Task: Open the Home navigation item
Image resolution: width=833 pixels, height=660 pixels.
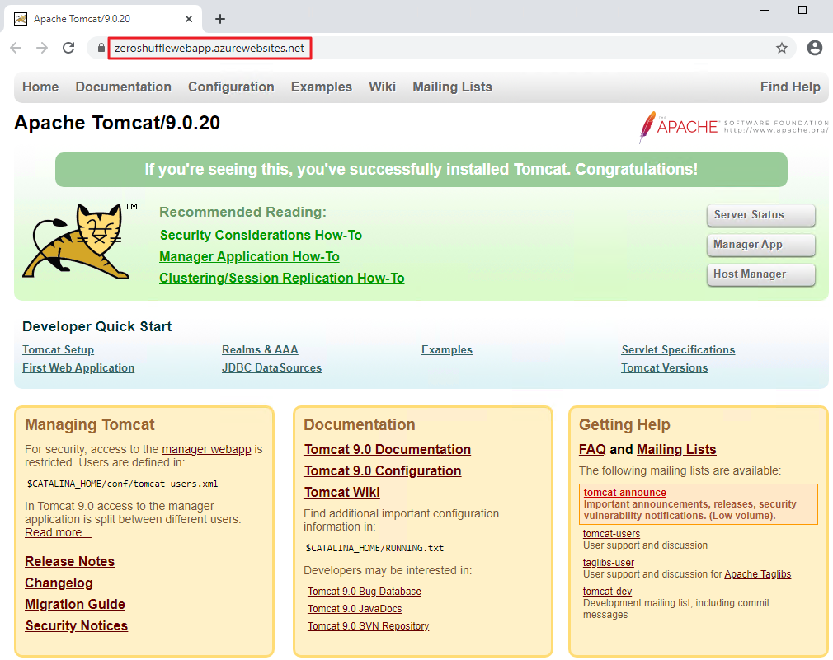Action: point(40,87)
